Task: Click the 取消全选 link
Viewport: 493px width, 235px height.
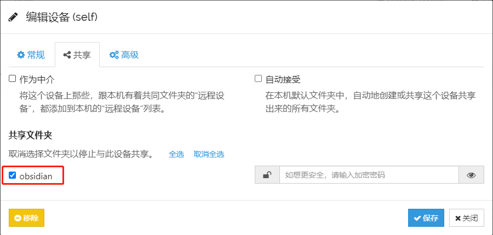Action: (209, 154)
